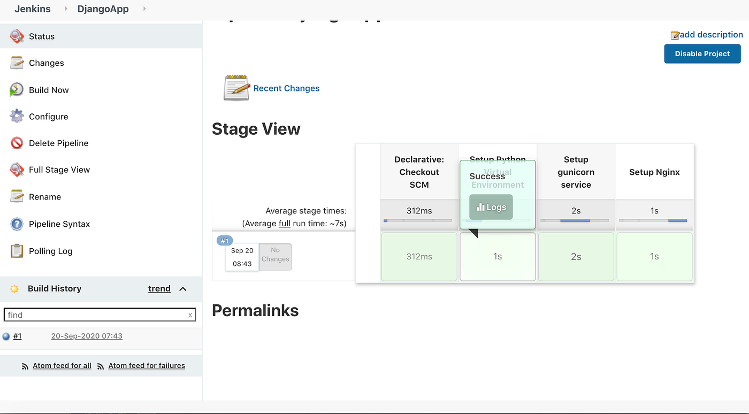Click the Delete Pipeline icon

(16, 143)
